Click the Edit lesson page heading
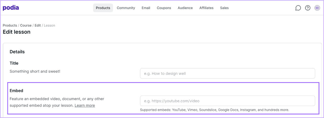 coord(17,32)
